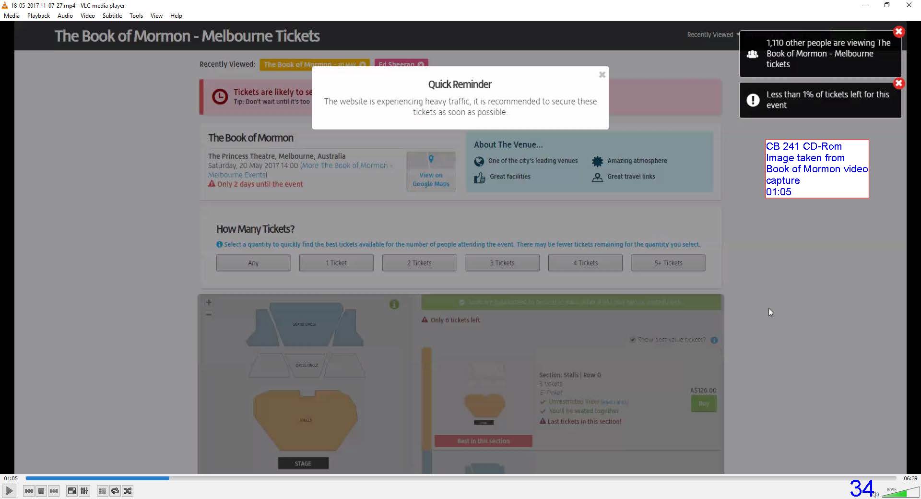The width and height of the screenshot is (921, 499).
Task: Skip to the next media item
Action: click(x=54, y=491)
